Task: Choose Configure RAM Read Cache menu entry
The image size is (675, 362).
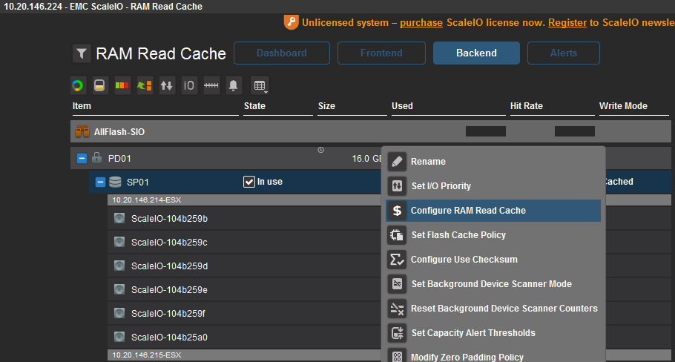Action: point(493,211)
